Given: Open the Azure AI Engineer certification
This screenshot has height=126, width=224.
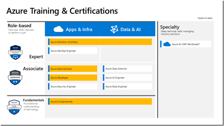Looking at the screenshot, I should [127, 78].
